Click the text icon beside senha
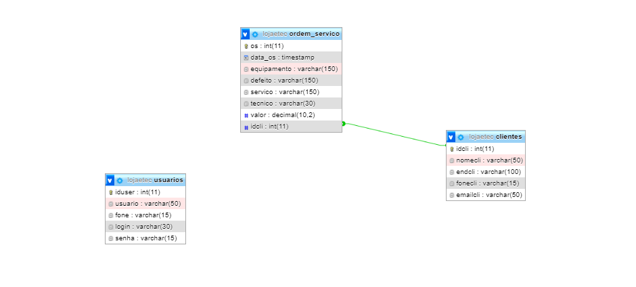This screenshot has height=287, width=636. pos(111,238)
